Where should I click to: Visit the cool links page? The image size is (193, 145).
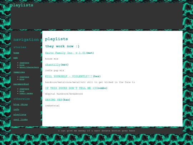click(20, 120)
